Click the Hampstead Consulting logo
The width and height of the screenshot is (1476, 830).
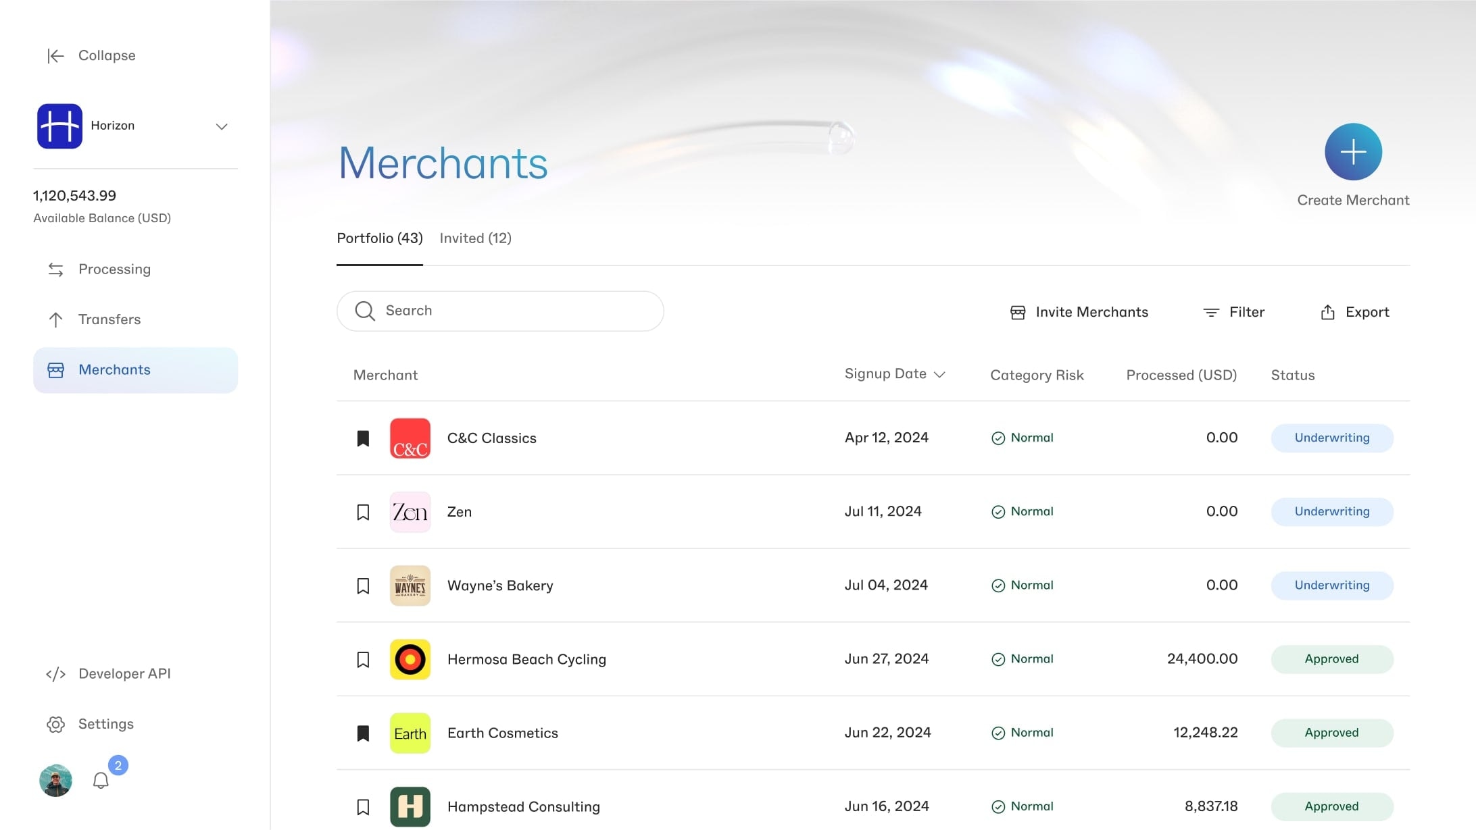(x=410, y=806)
